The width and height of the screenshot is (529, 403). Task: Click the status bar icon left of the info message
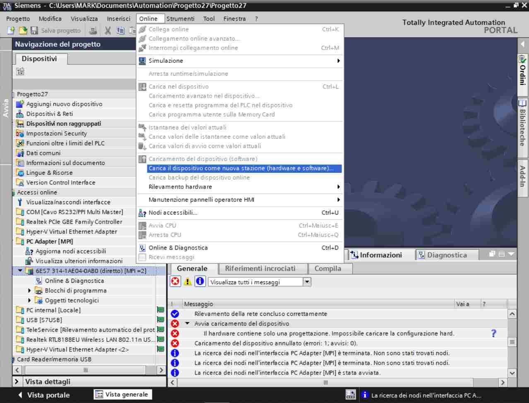(x=350, y=395)
